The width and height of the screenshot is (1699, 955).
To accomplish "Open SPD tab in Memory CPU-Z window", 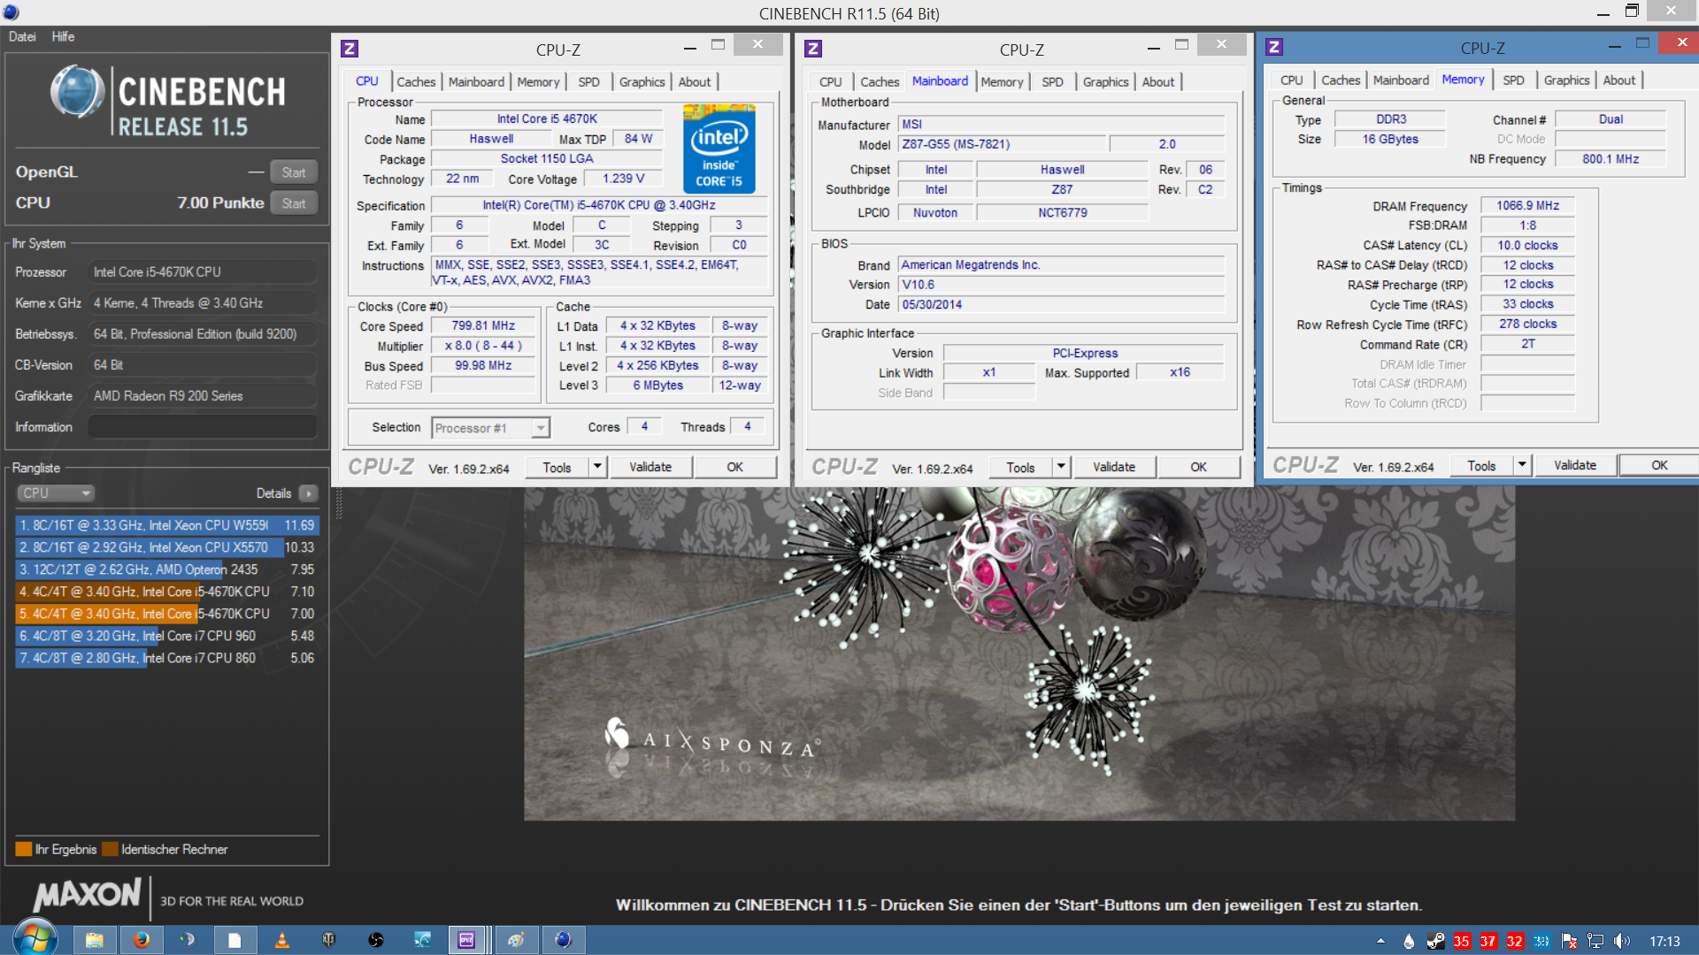I will click(x=1513, y=80).
